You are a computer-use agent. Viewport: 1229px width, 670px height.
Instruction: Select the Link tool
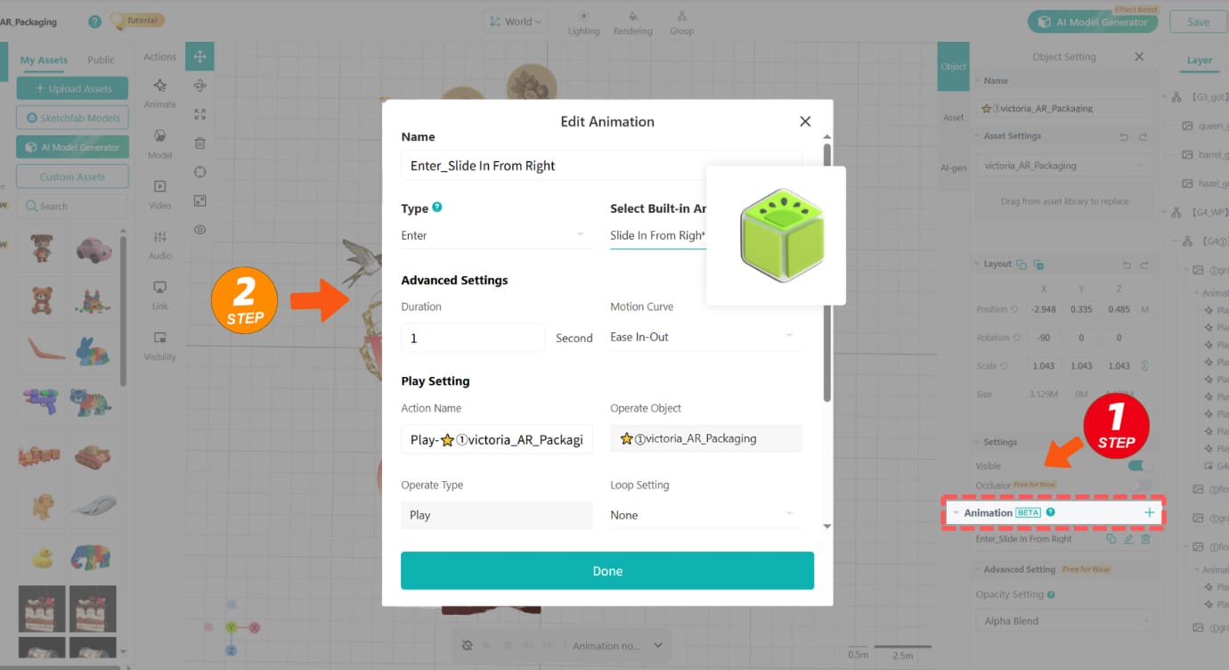(x=159, y=296)
